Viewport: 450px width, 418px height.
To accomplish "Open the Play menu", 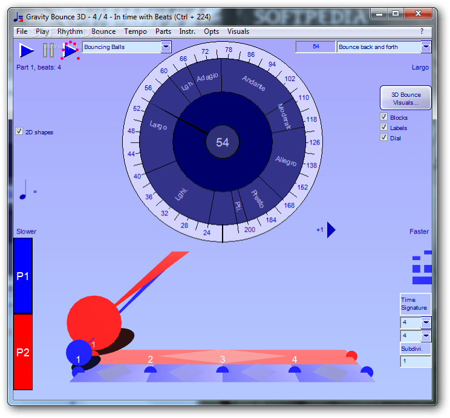I will (42, 31).
